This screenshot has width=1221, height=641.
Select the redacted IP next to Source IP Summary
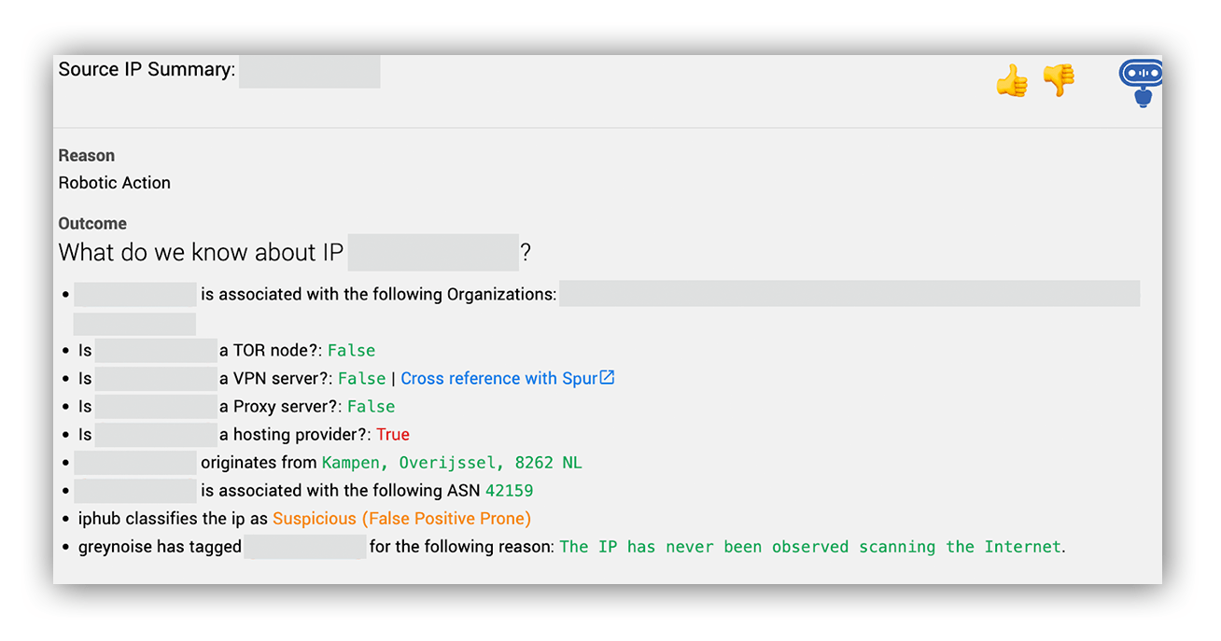click(x=309, y=71)
